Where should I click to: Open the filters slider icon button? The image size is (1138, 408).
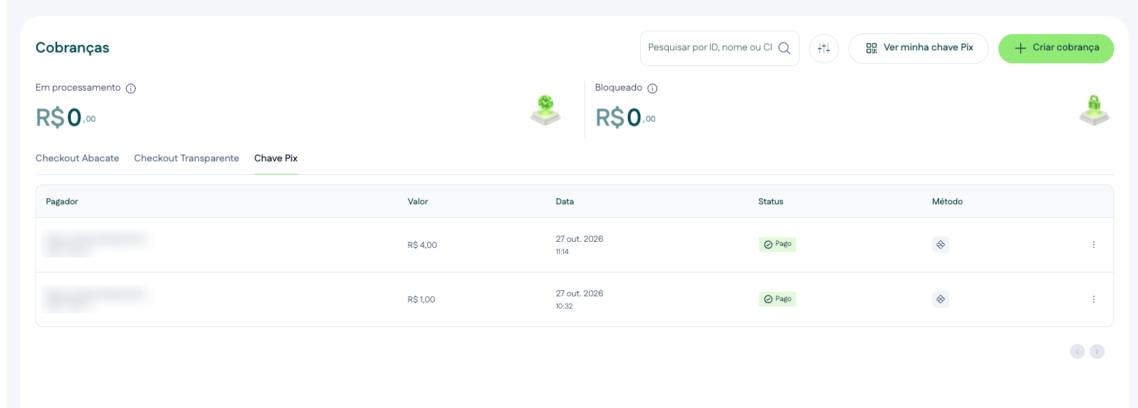coord(824,48)
